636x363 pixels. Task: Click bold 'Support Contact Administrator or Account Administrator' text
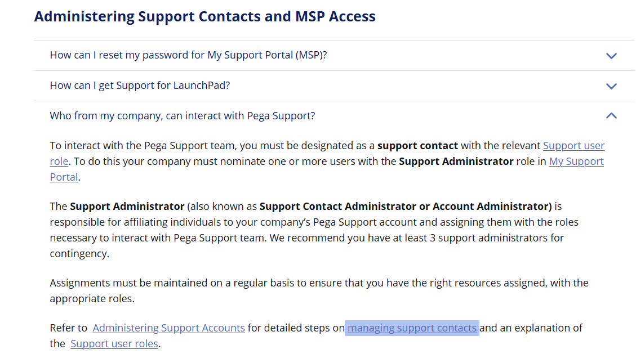tap(405, 207)
